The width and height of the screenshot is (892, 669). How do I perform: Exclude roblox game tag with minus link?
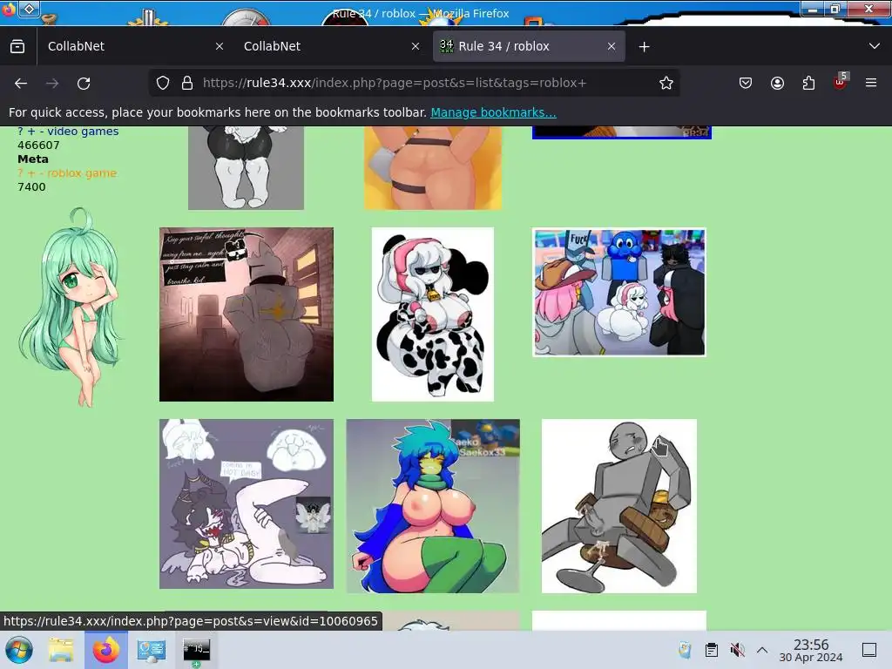42,173
